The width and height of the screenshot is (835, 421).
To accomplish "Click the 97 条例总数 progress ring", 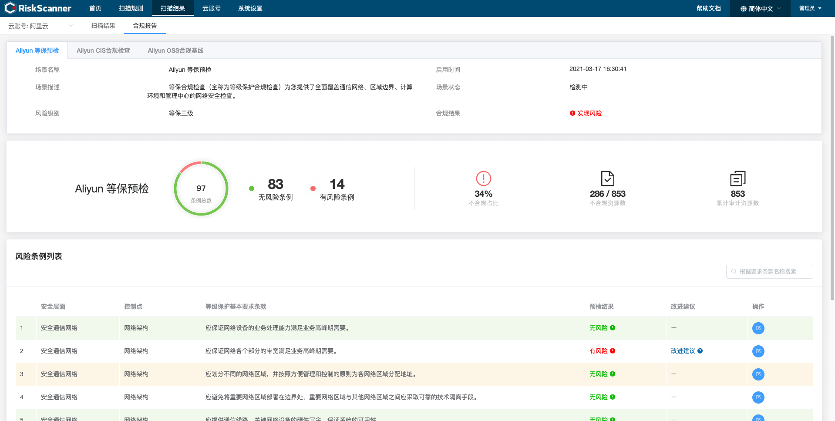I will pyautogui.click(x=201, y=189).
